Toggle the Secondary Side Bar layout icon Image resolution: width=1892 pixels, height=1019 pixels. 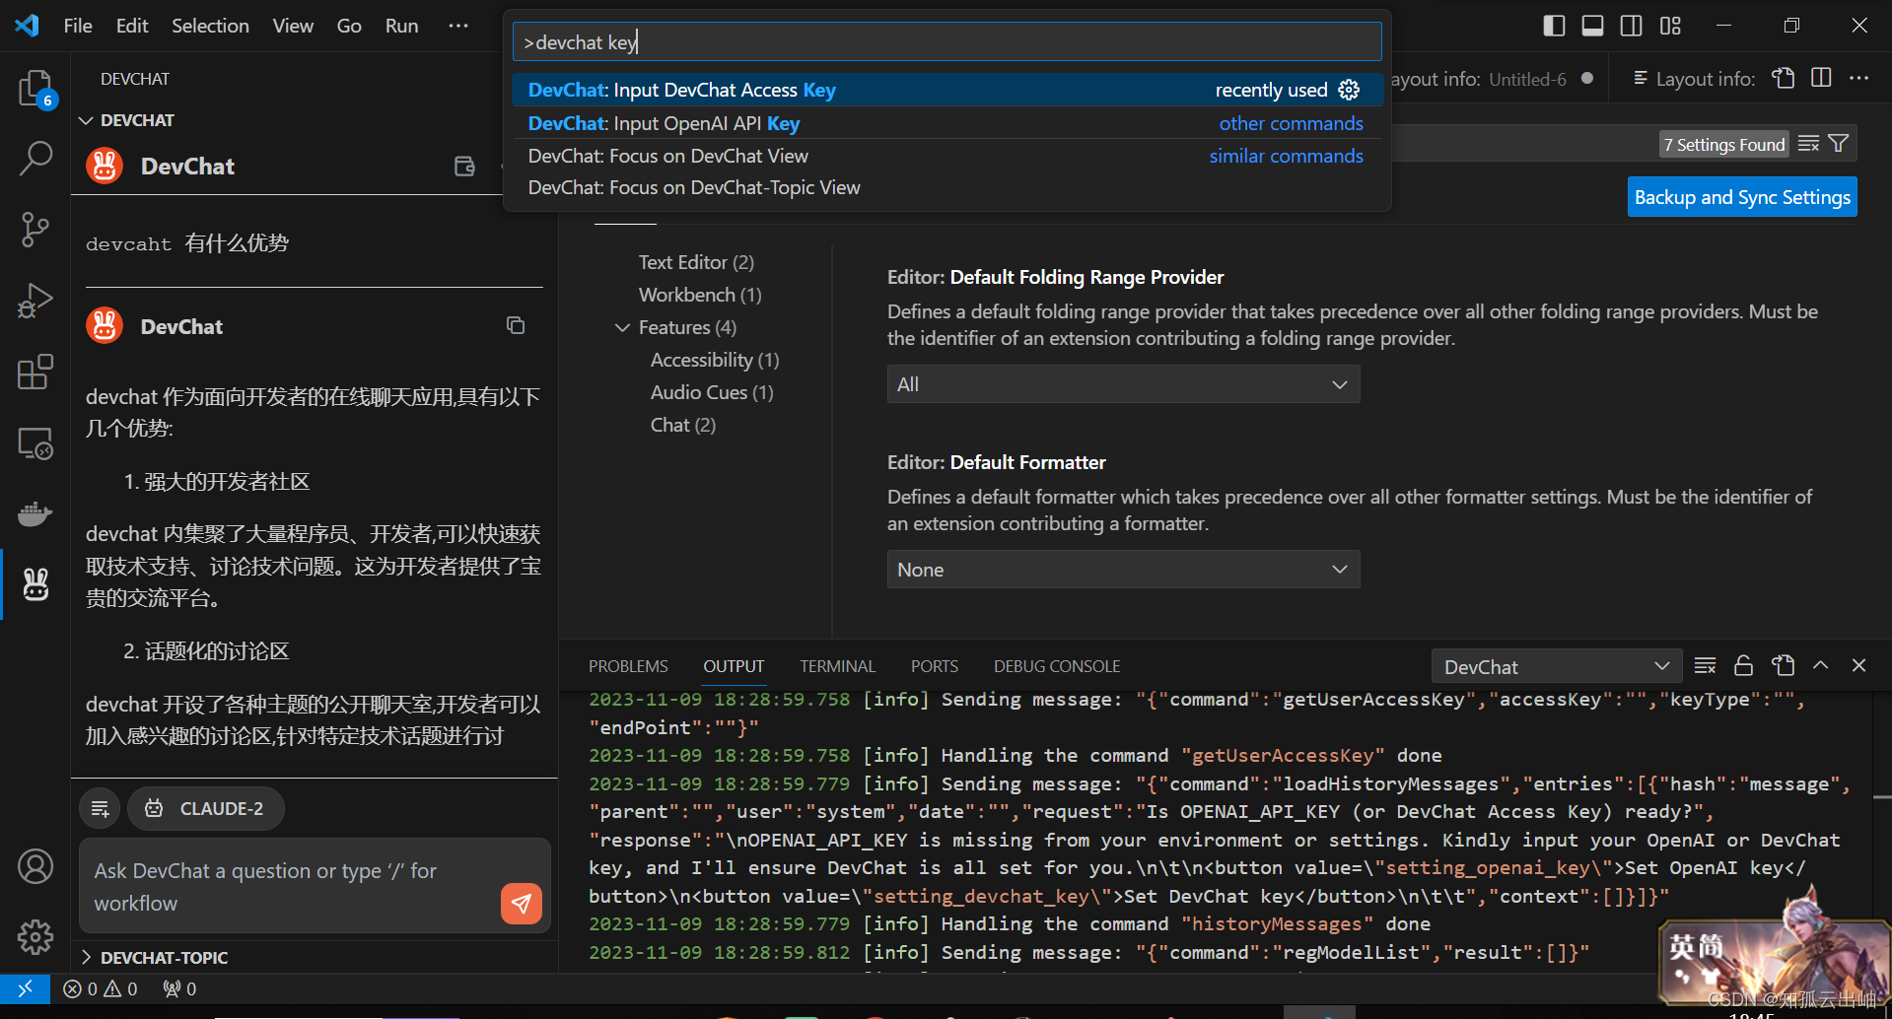(x=1631, y=26)
